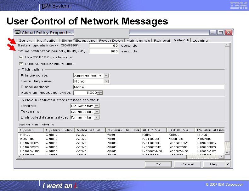Click the Maximum message length field
Viewport: 249px width, 191px height.
pyautogui.click(x=85, y=93)
